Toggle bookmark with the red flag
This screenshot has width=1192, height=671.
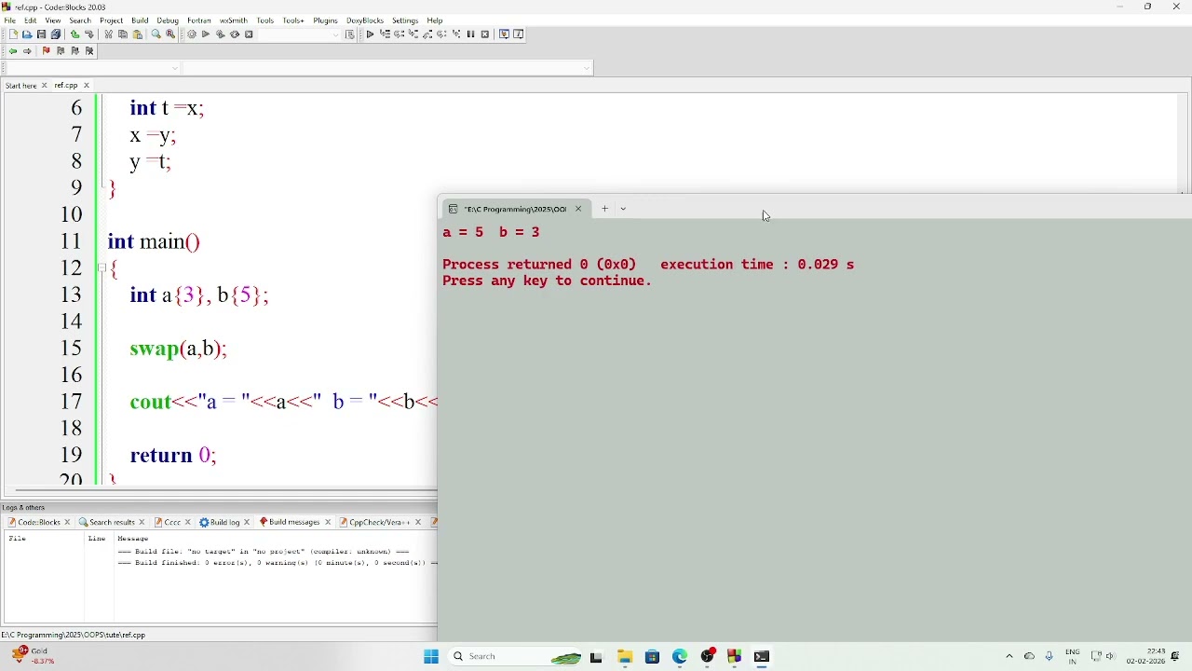46,51
